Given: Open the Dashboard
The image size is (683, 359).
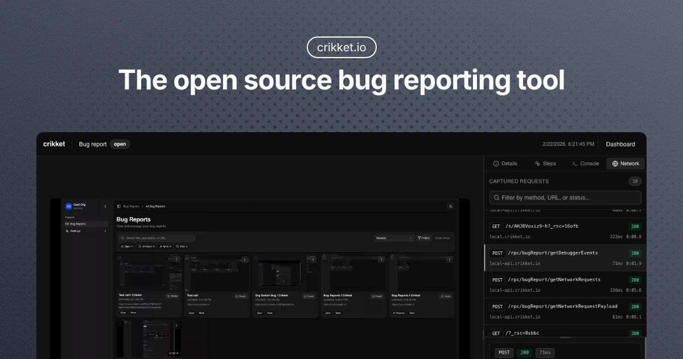Looking at the screenshot, I should tap(620, 144).
